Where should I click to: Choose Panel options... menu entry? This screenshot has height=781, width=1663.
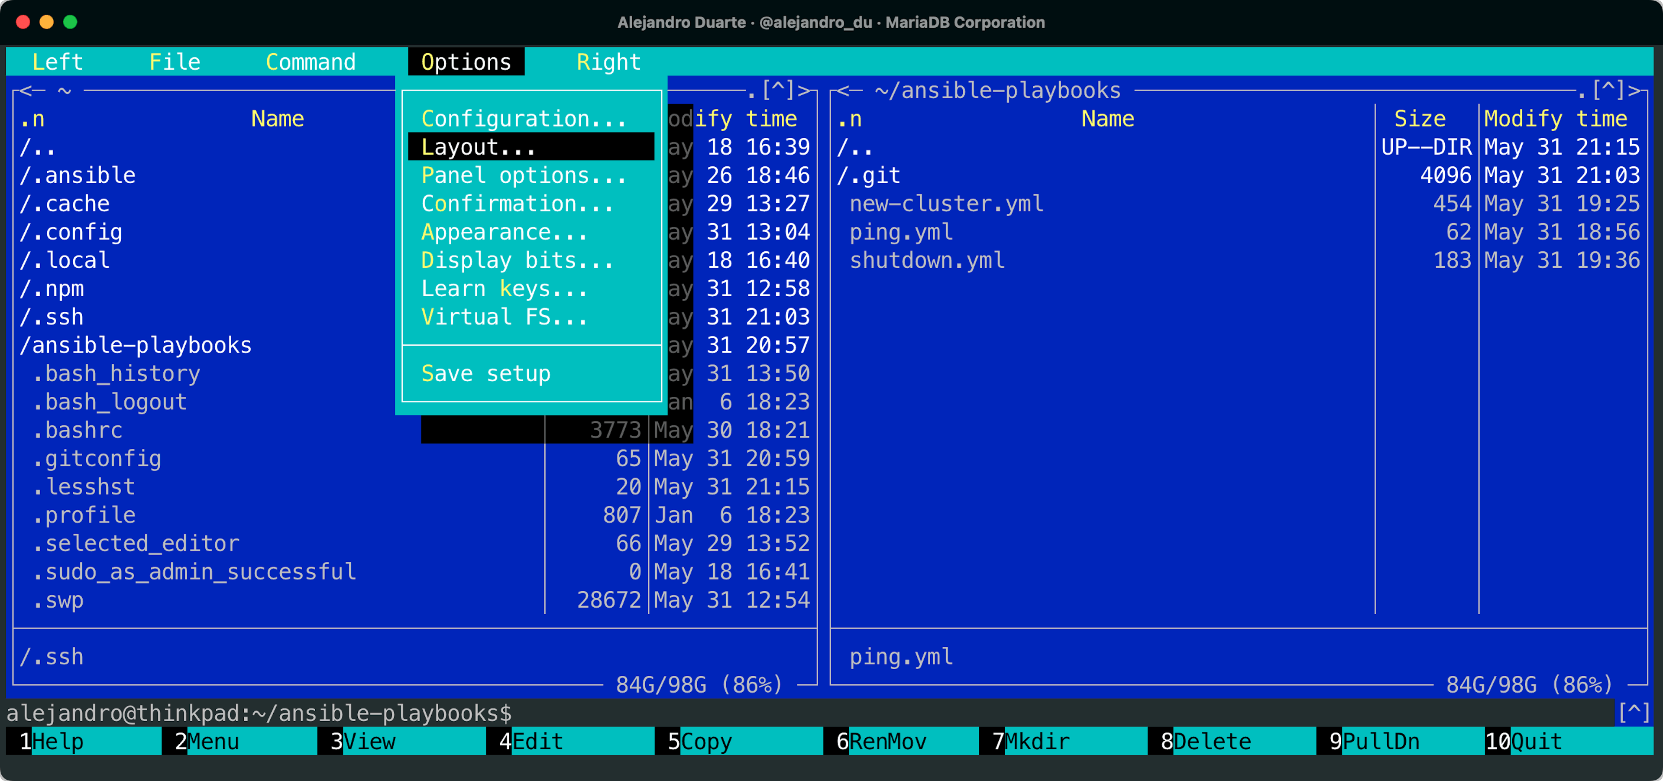523,175
